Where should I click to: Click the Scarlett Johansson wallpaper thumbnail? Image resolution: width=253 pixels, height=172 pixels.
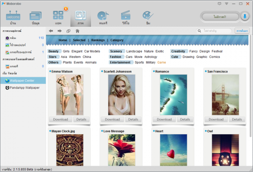click(x=121, y=95)
